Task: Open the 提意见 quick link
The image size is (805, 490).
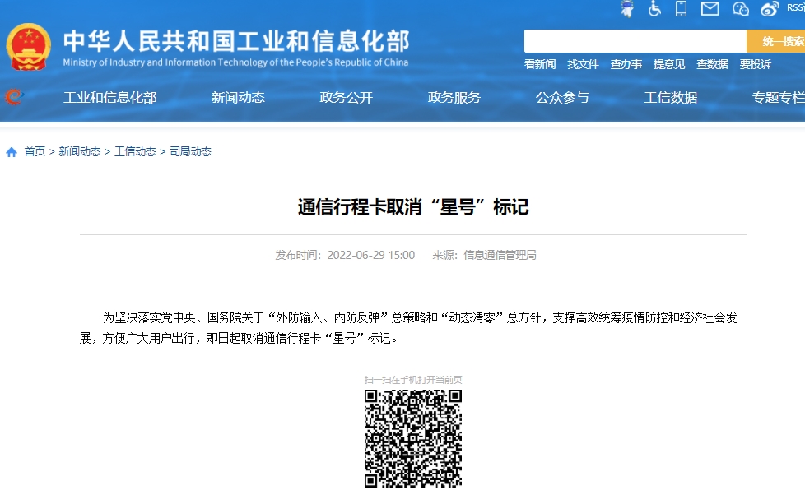Action: 669,64
